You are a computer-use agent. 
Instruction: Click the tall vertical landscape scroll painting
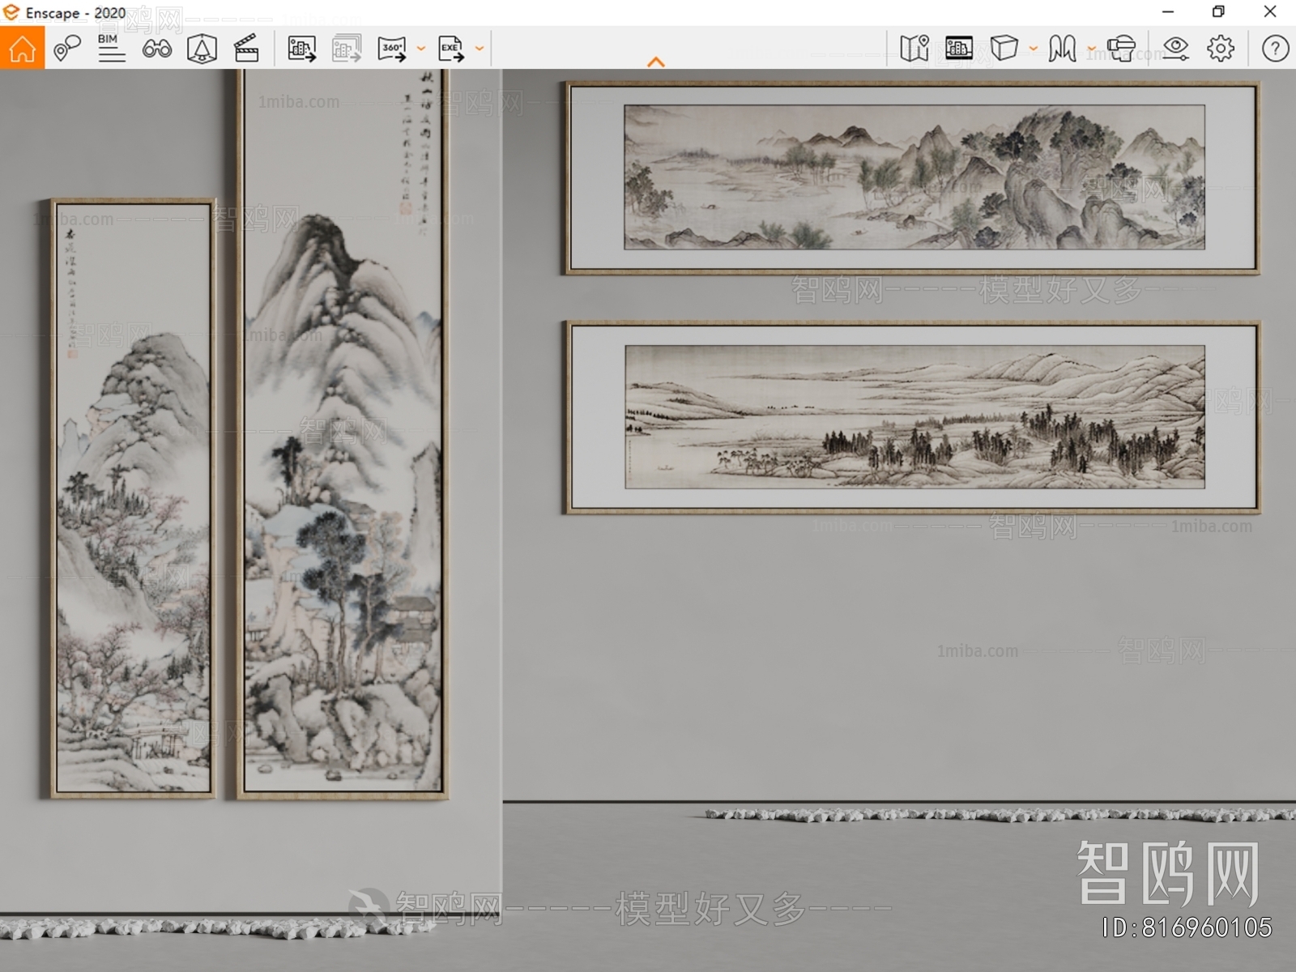click(x=342, y=434)
